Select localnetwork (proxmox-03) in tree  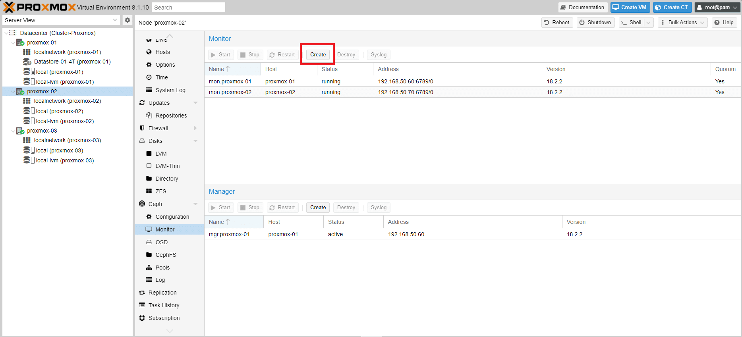click(x=68, y=140)
